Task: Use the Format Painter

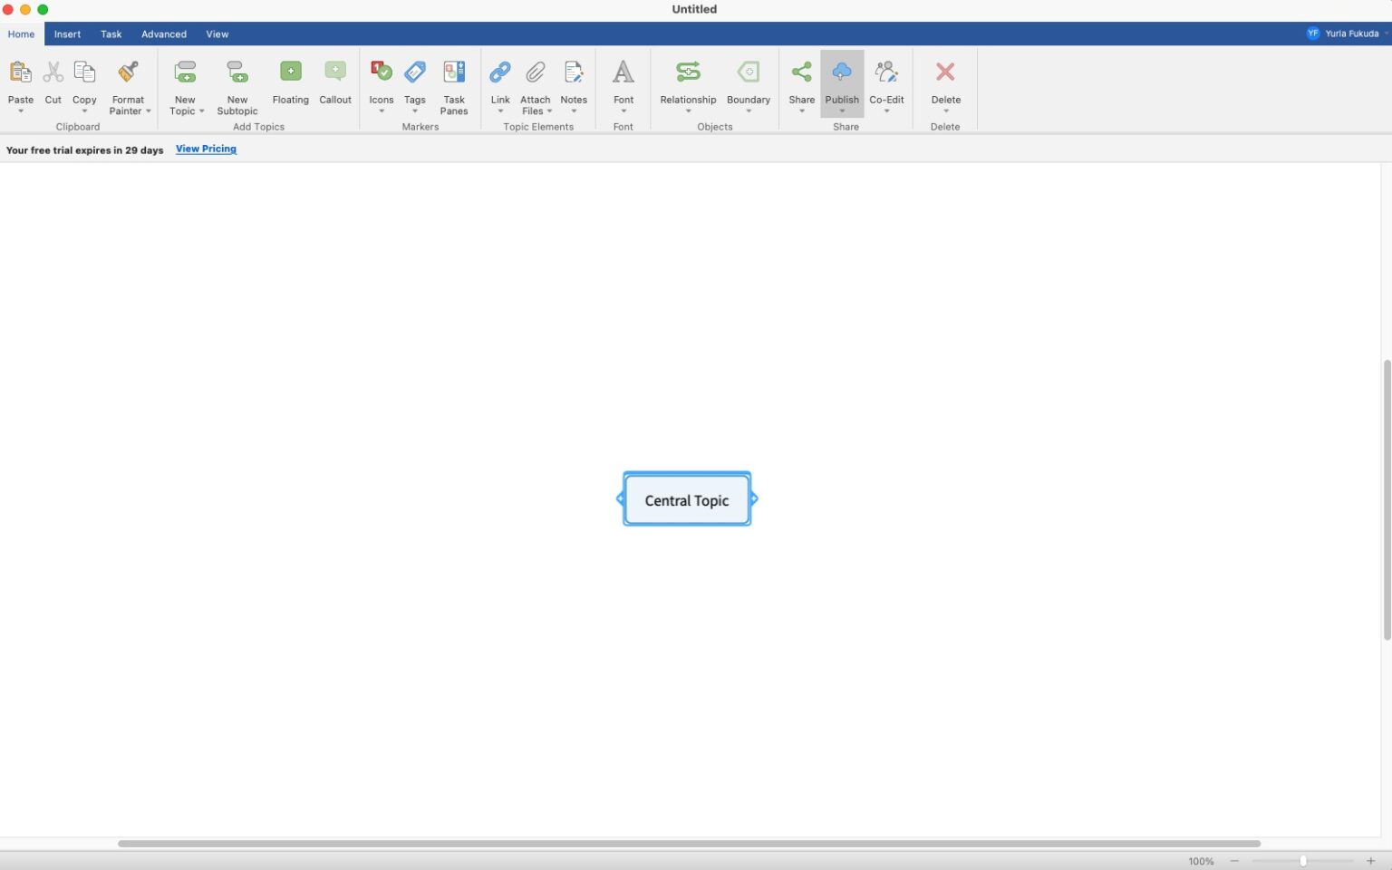Action: tap(128, 82)
